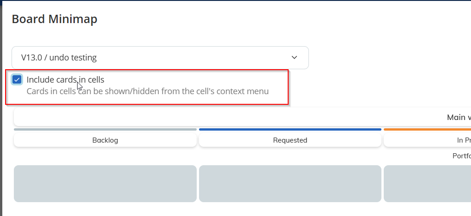The image size is (471, 216).
Task: Click the blue color bar above Requested
Action: click(290, 130)
